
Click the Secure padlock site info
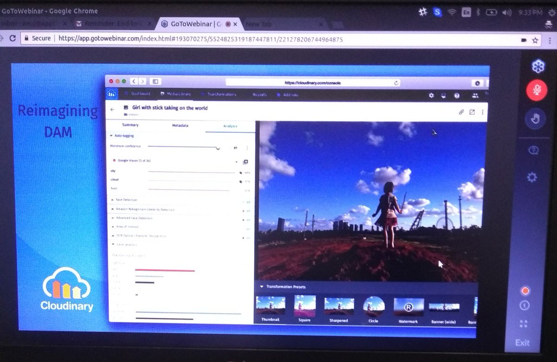pyautogui.click(x=39, y=39)
